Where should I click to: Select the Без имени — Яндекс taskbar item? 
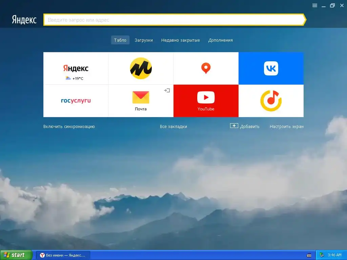pyautogui.click(x=63, y=255)
